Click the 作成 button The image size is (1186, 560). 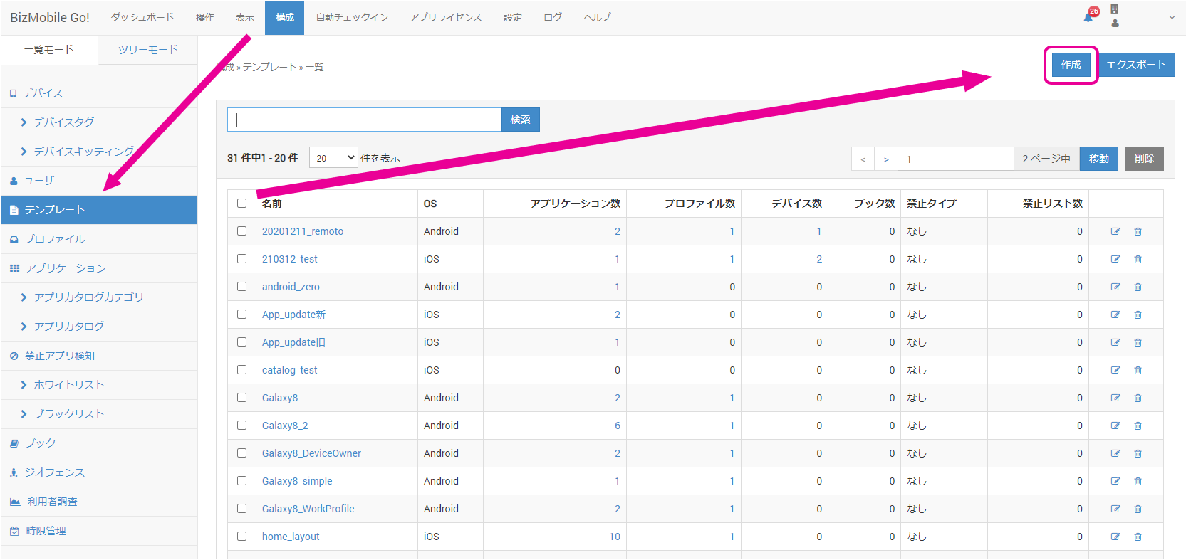coord(1071,65)
